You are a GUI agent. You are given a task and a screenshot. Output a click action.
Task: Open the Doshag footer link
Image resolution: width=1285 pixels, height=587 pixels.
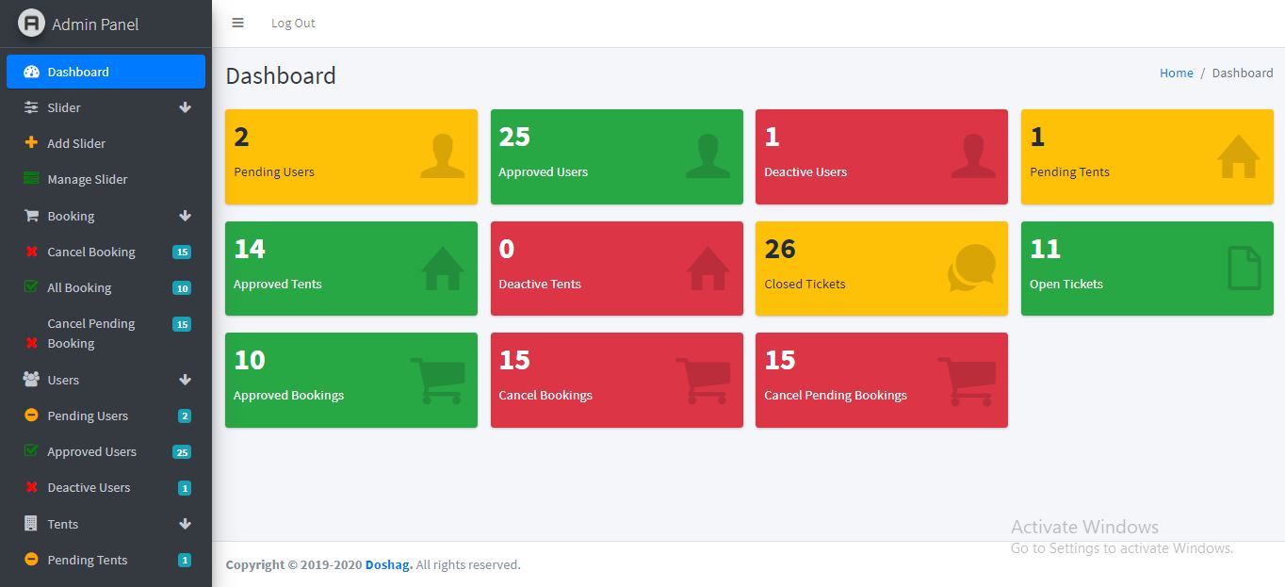coord(388,564)
